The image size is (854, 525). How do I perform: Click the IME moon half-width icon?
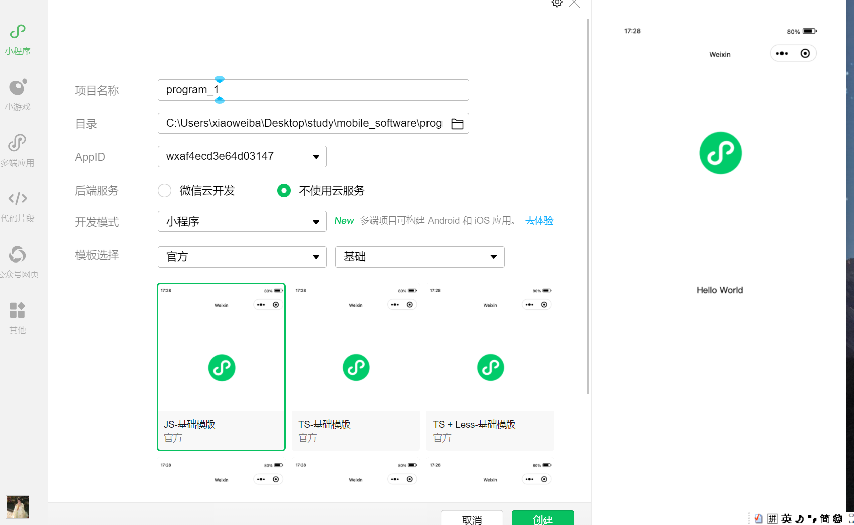tap(800, 519)
